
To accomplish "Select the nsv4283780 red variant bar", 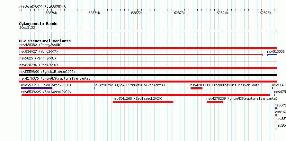I will click(x=196, y=88).
